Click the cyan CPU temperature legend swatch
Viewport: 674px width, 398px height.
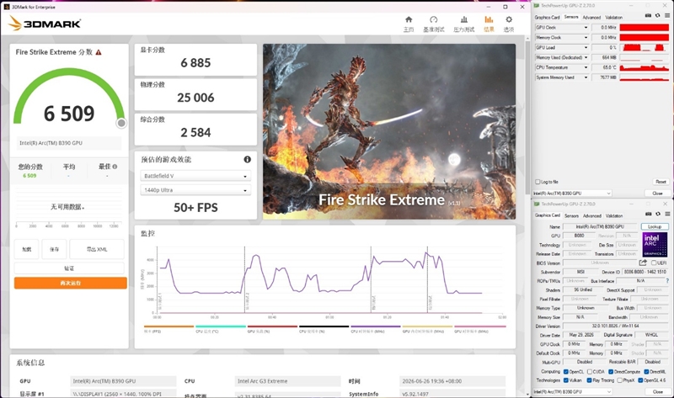221,326
